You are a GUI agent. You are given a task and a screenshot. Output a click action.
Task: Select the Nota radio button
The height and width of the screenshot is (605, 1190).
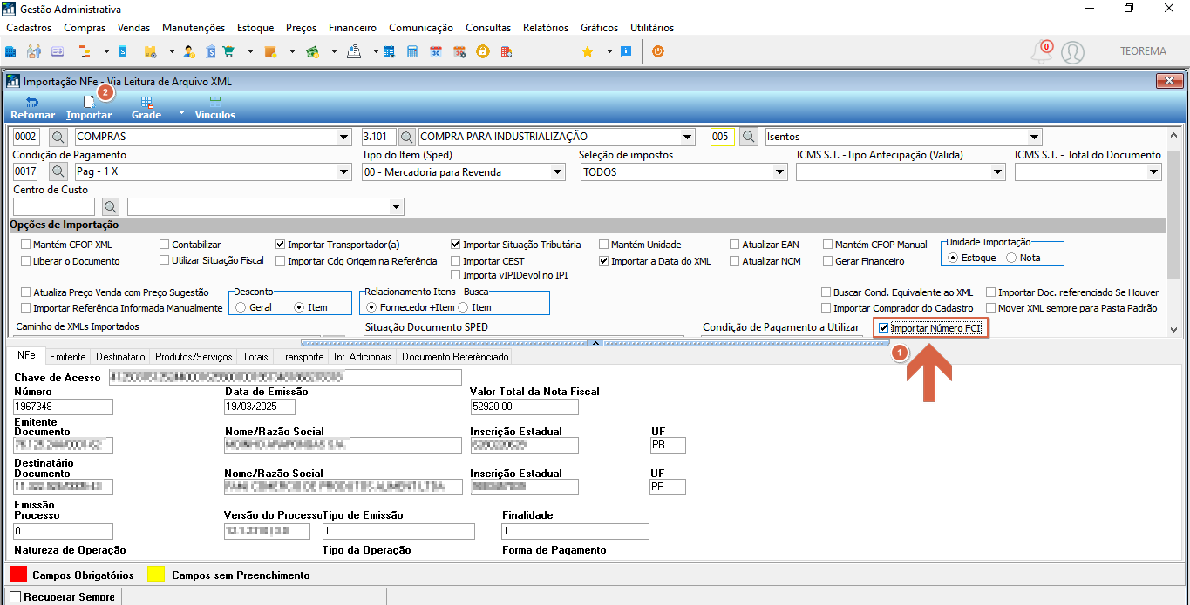[x=1011, y=258]
